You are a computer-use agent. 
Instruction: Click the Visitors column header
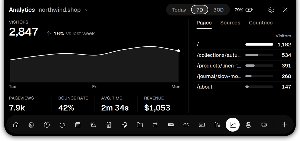coord(283,36)
